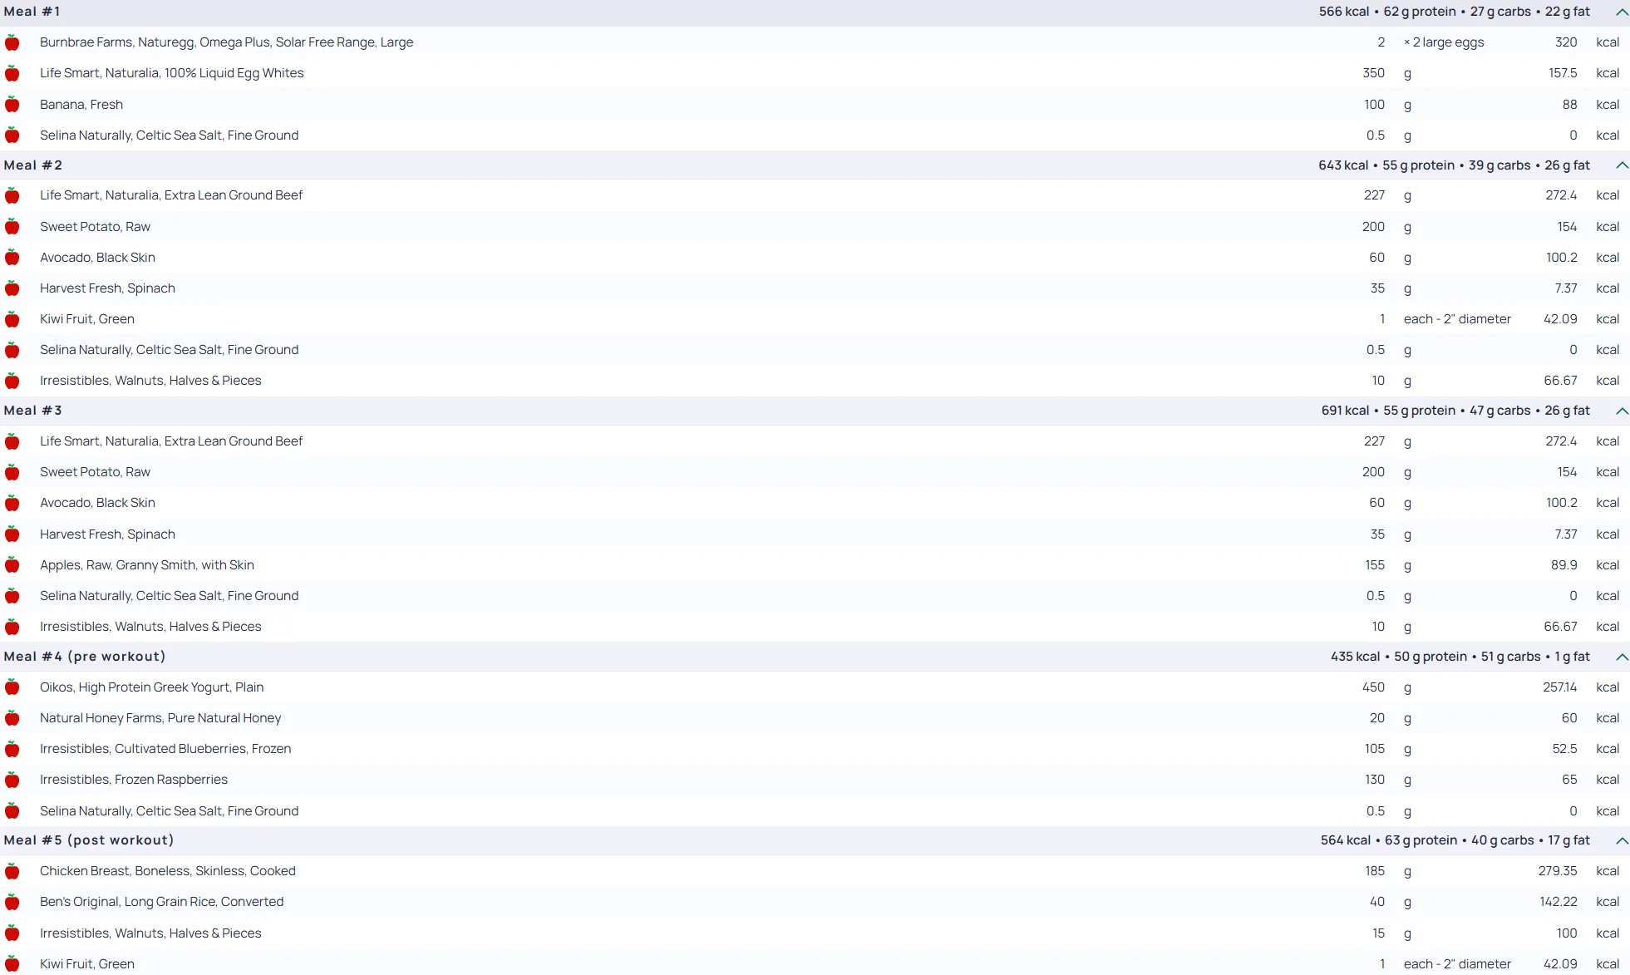Collapse Meal #4 (pre workout) chevron
Viewport: 1630px width, 975px height.
point(1622,657)
